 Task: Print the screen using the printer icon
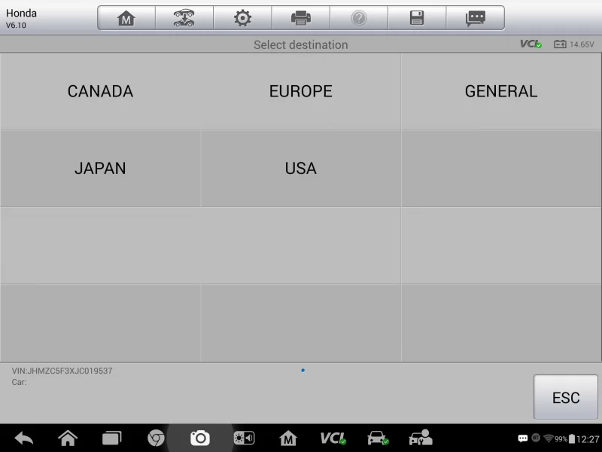[300, 18]
